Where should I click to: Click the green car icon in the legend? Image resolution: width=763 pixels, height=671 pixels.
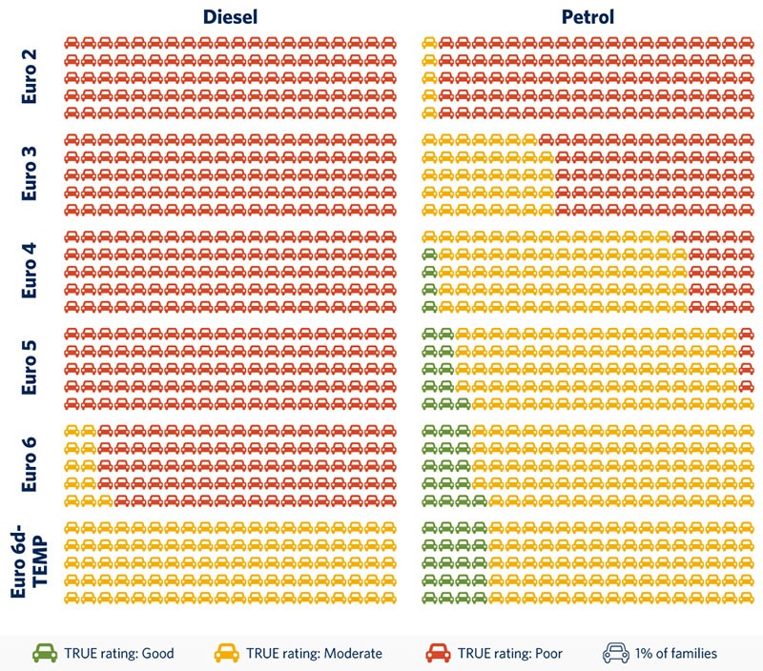(45, 654)
